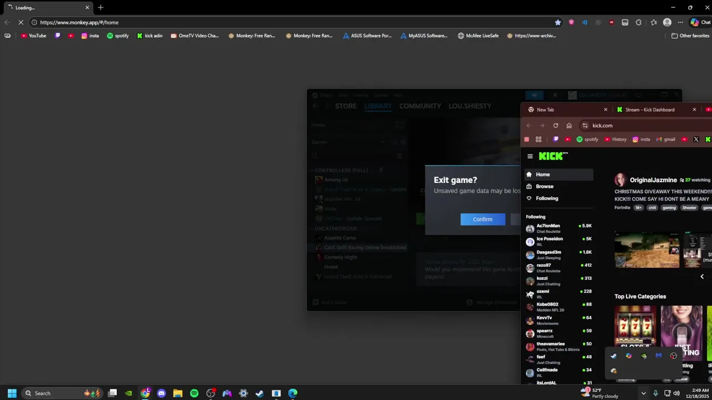712x400 pixels.
Task: Click previous arrow on Kick featured carousel
Action: click(x=702, y=277)
